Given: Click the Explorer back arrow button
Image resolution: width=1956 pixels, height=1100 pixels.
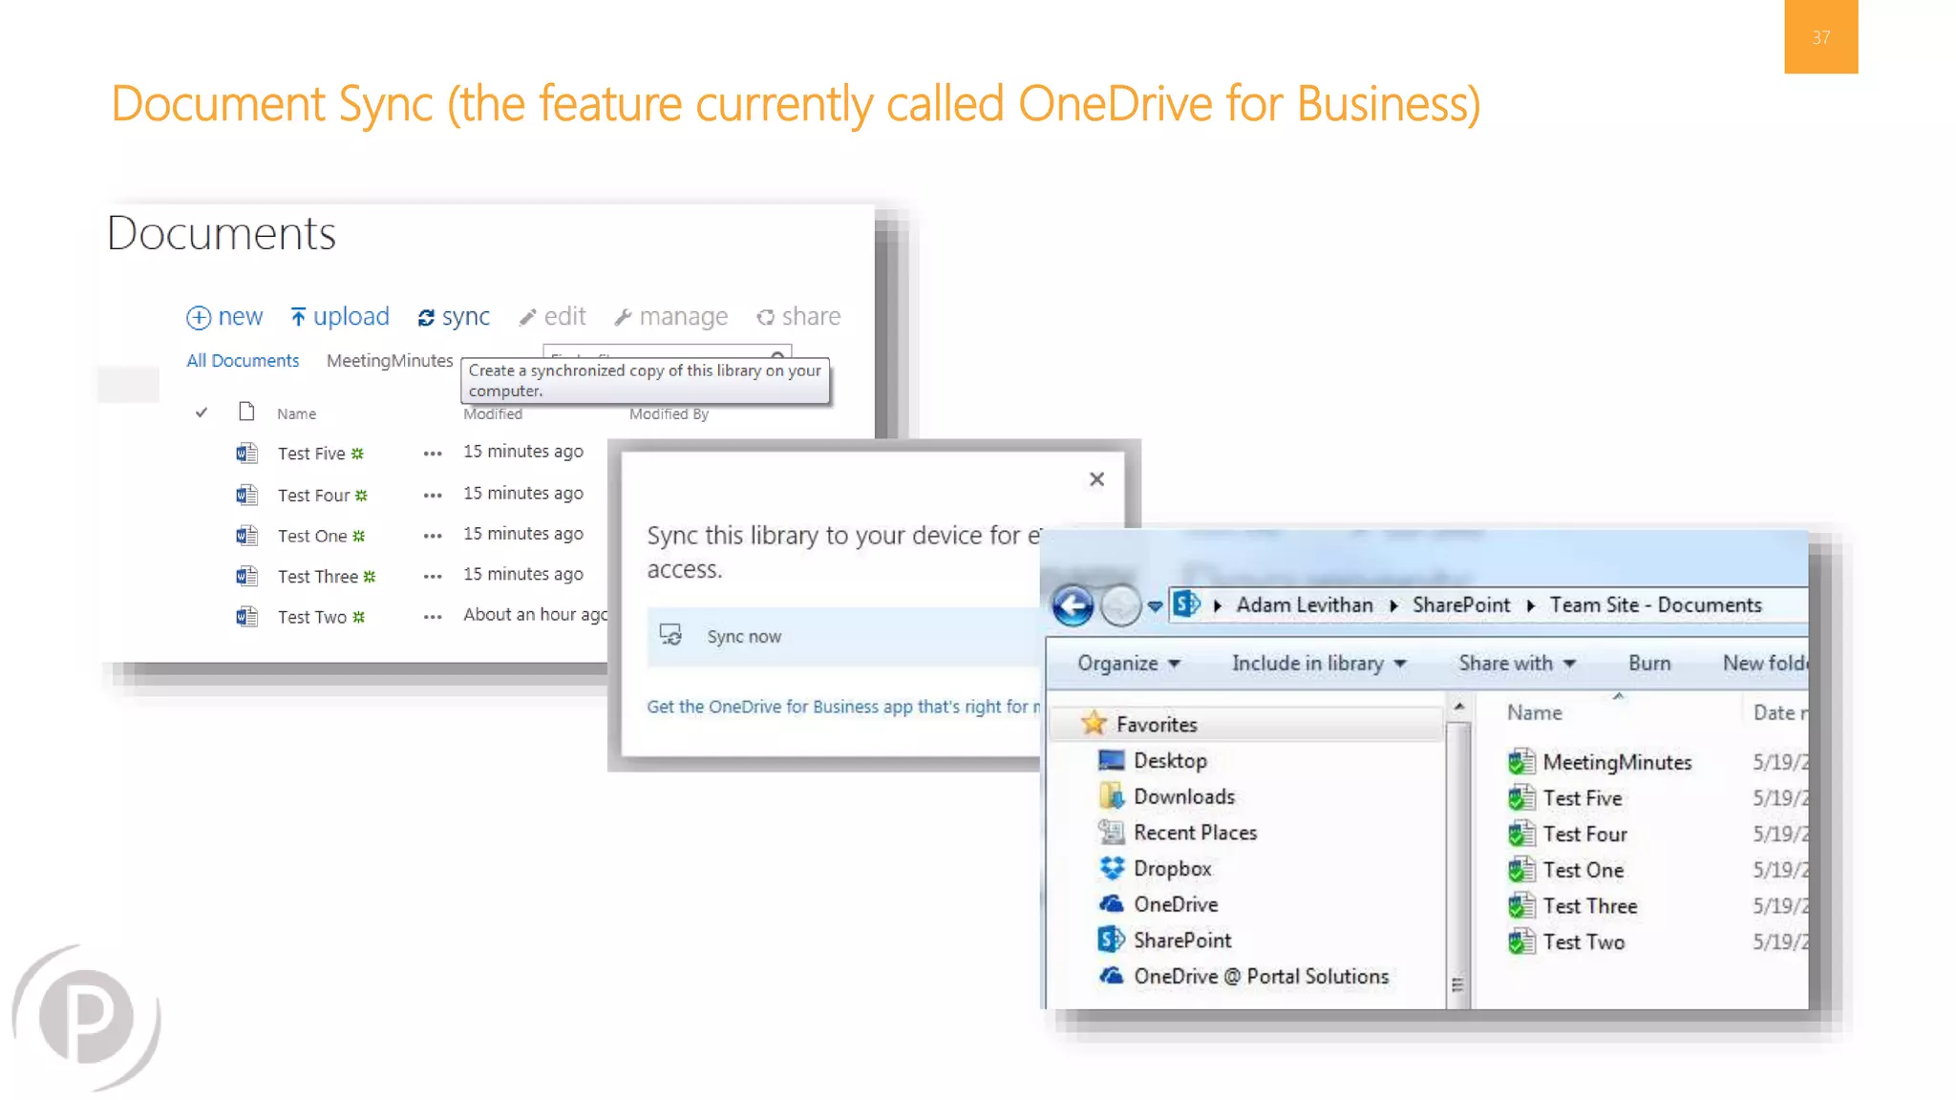Looking at the screenshot, I should (1073, 605).
